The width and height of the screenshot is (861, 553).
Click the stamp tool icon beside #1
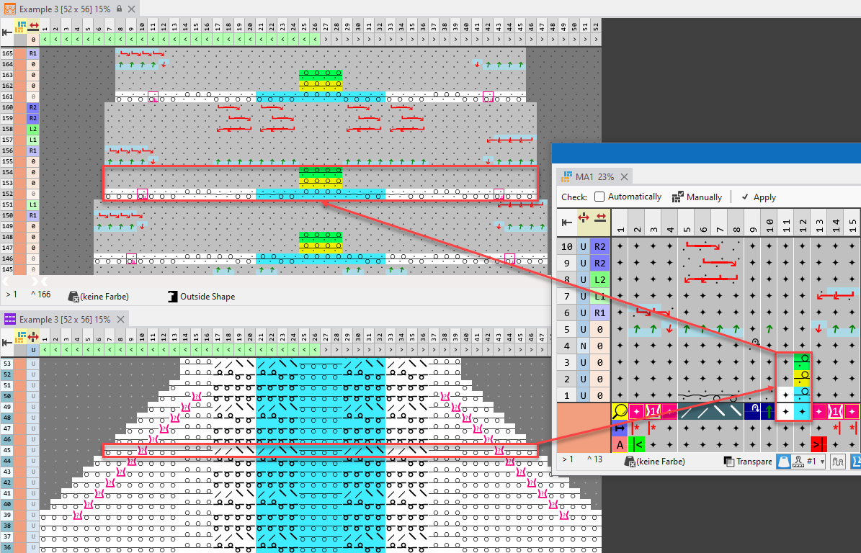pyautogui.click(x=798, y=461)
